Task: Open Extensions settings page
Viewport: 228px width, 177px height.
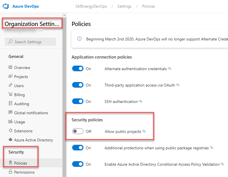Action: coord(23,131)
